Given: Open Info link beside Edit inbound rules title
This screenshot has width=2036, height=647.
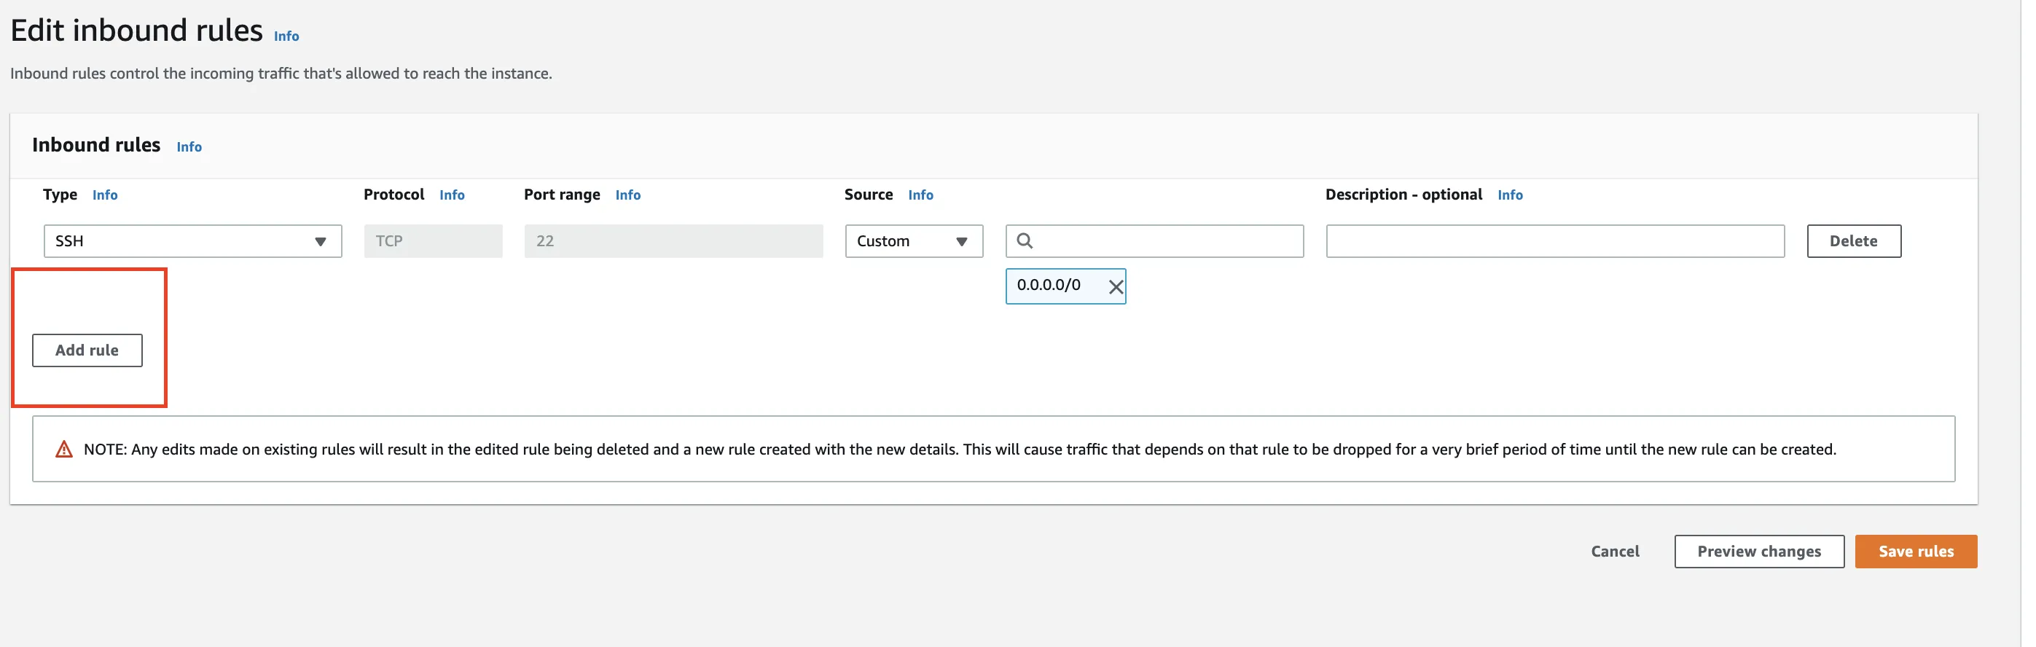Looking at the screenshot, I should 286,36.
